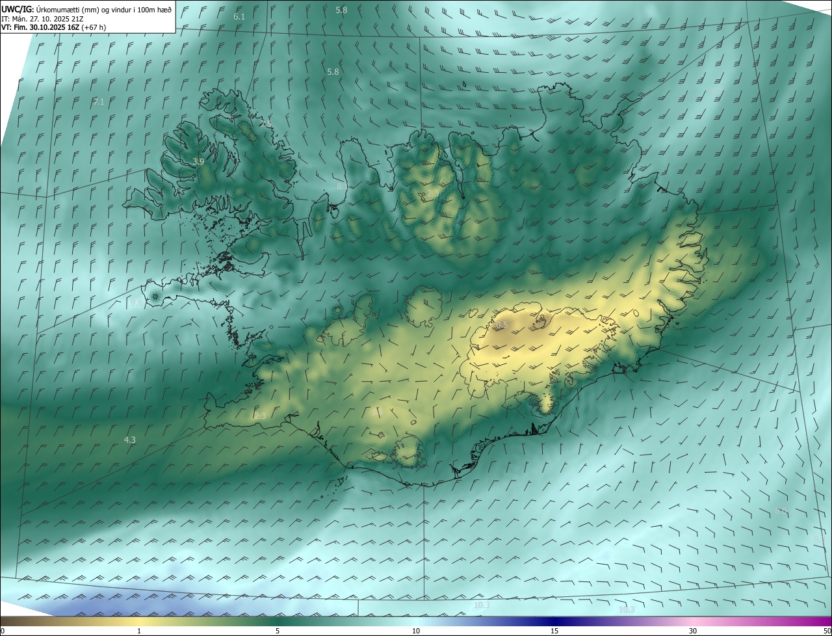Click the 9.6 value near Snæfellsnes
This screenshot has height=636, width=832.
(136, 304)
